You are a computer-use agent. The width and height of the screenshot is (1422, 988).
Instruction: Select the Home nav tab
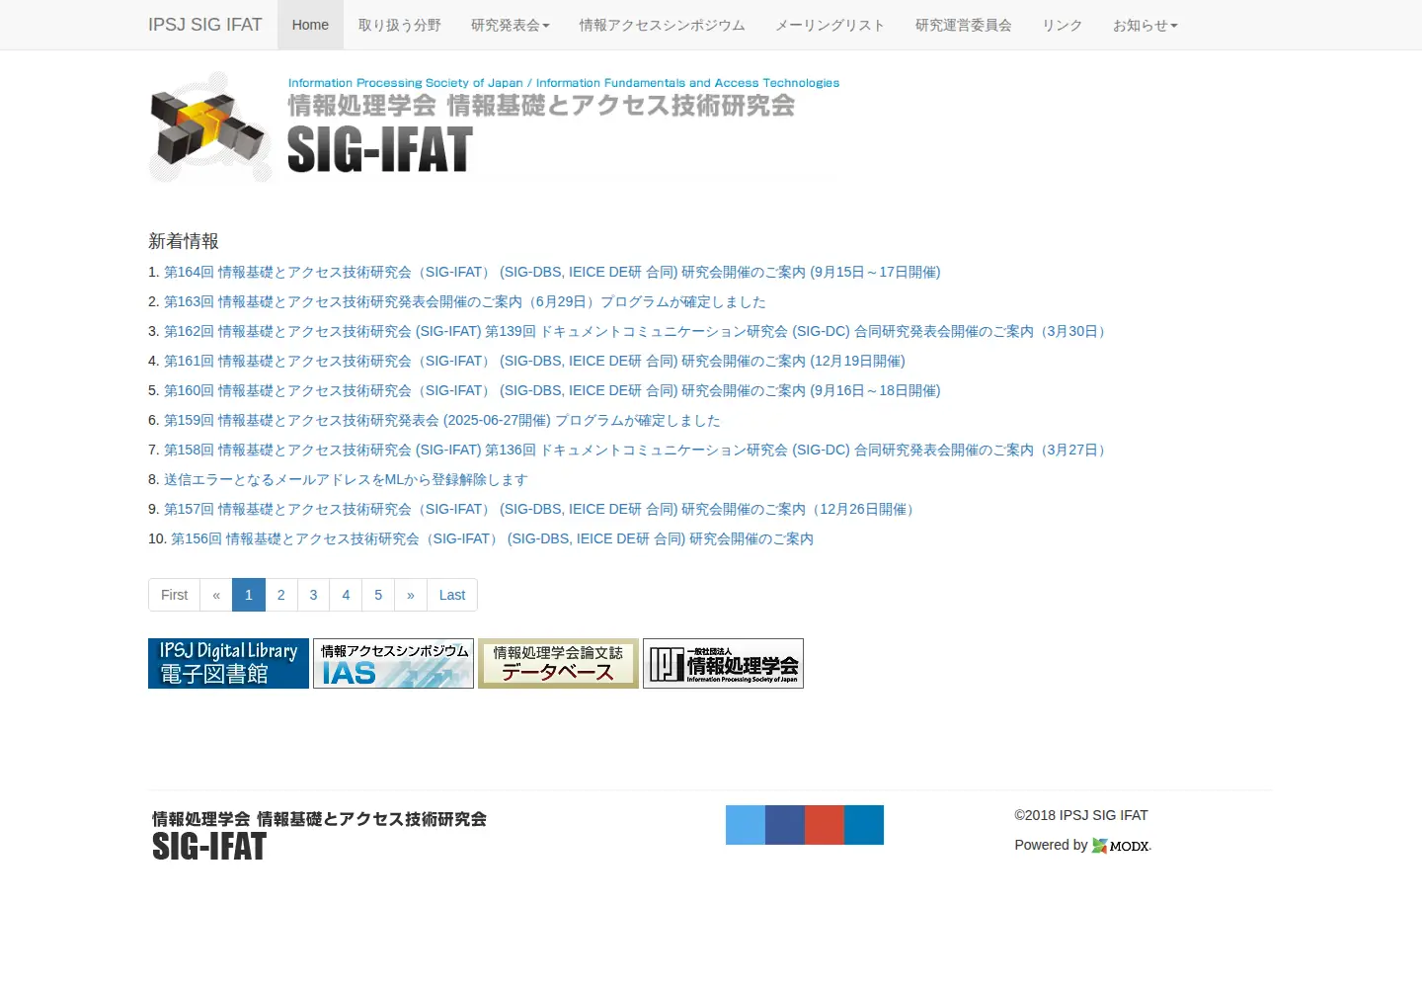point(310,25)
